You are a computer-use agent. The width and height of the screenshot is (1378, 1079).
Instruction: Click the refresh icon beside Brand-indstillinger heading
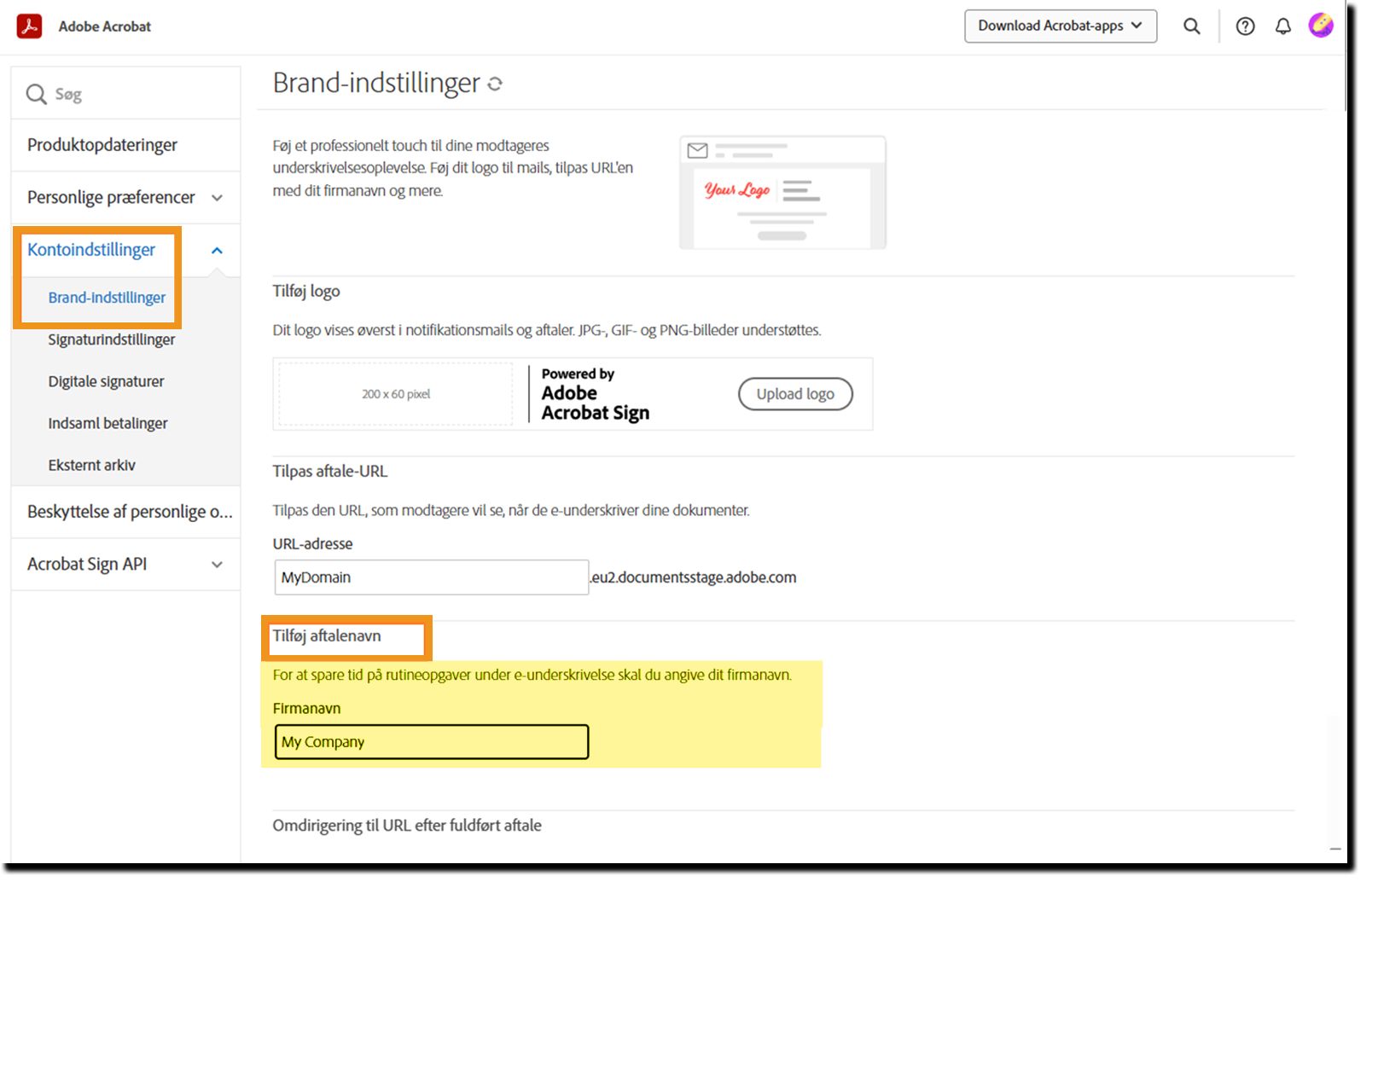tap(495, 84)
